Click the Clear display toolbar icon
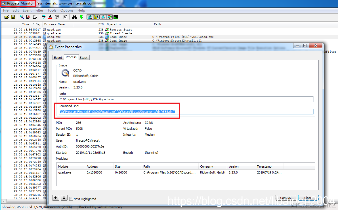 pyautogui.click(x=35, y=17)
